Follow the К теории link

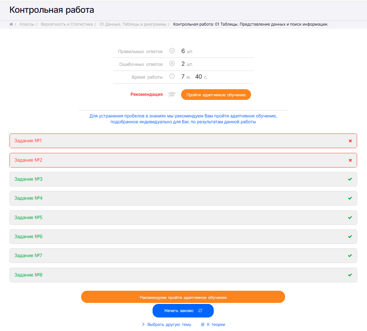[216, 324]
